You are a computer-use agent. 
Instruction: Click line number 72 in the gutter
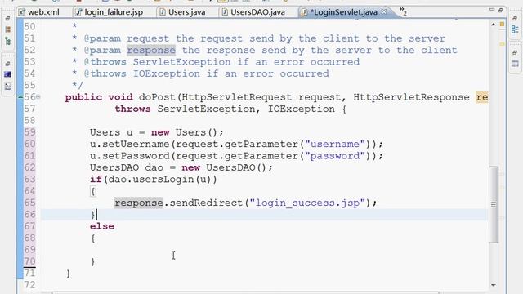[29, 285]
